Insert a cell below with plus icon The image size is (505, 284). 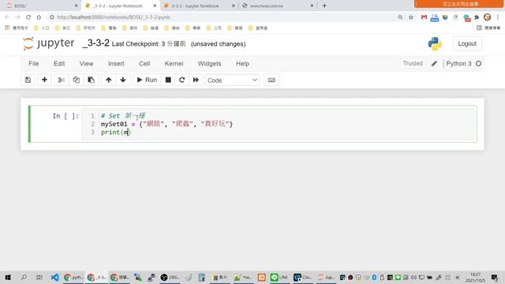click(44, 80)
